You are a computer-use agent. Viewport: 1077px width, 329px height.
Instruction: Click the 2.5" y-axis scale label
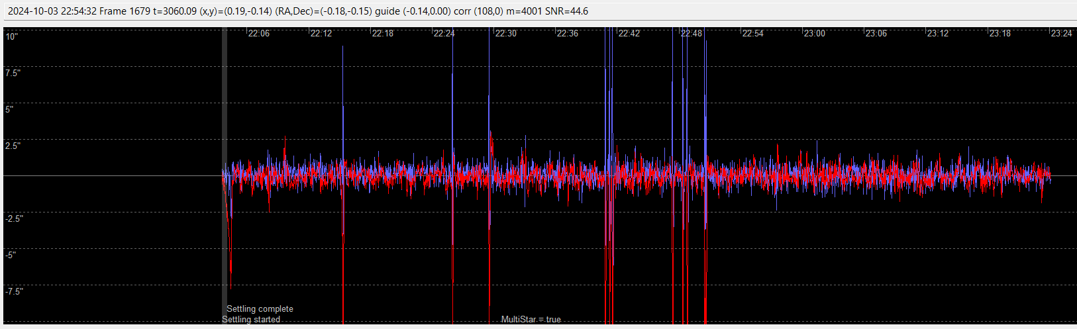pos(13,146)
